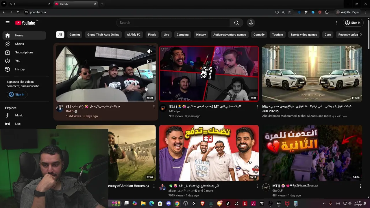The image size is (370, 208).
Task: Go back in browser history
Action: 4,12
